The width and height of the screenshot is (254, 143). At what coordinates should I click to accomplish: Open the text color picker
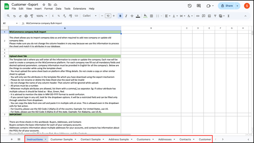pyautogui.click(x=138, y=16)
